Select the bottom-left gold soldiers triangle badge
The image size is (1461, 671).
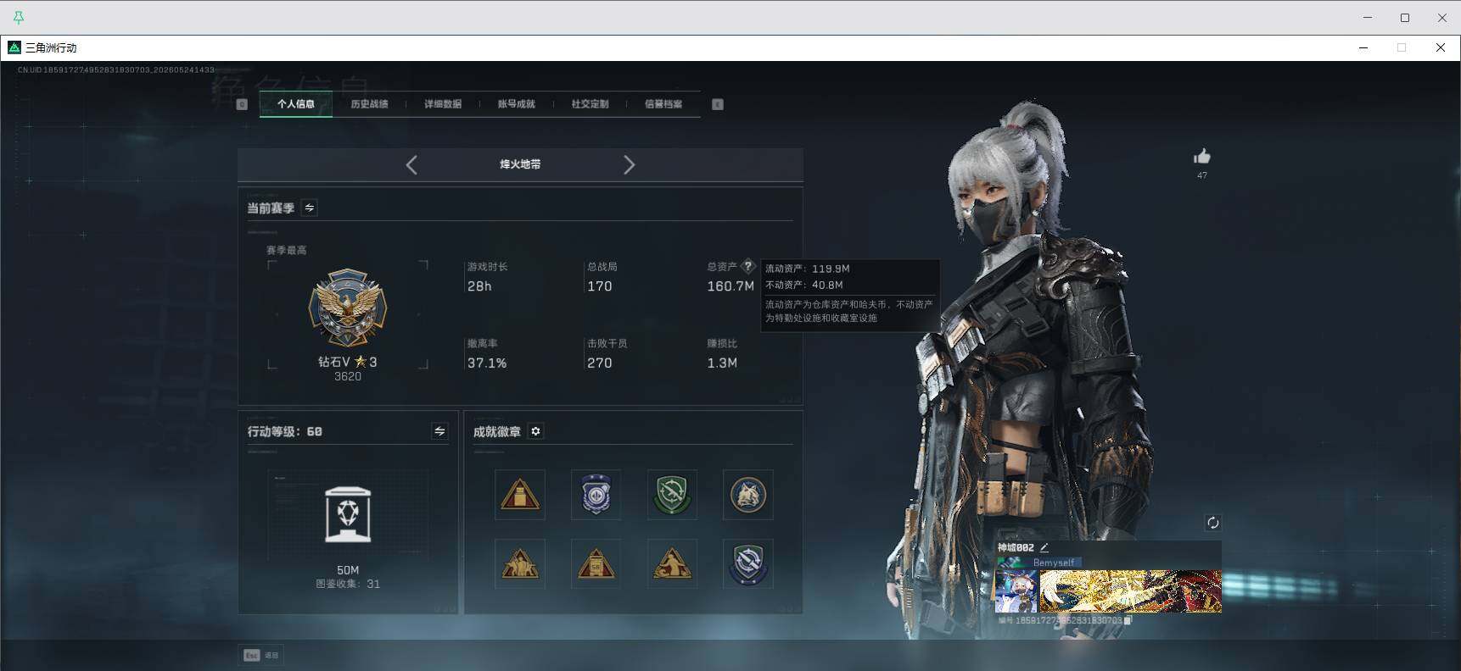point(520,563)
